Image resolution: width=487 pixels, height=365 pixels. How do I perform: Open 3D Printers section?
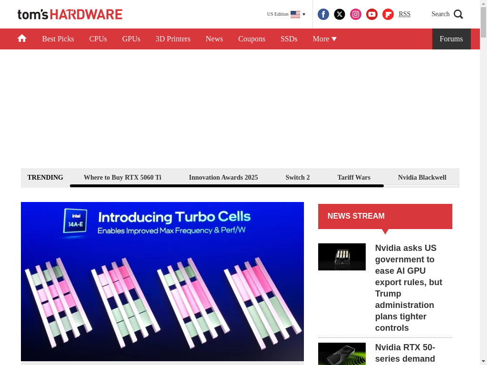pyautogui.click(x=173, y=39)
